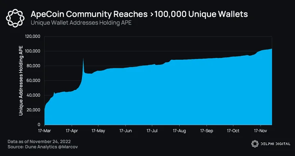Click the 100,000 y-axis value label

tap(32, 51)
